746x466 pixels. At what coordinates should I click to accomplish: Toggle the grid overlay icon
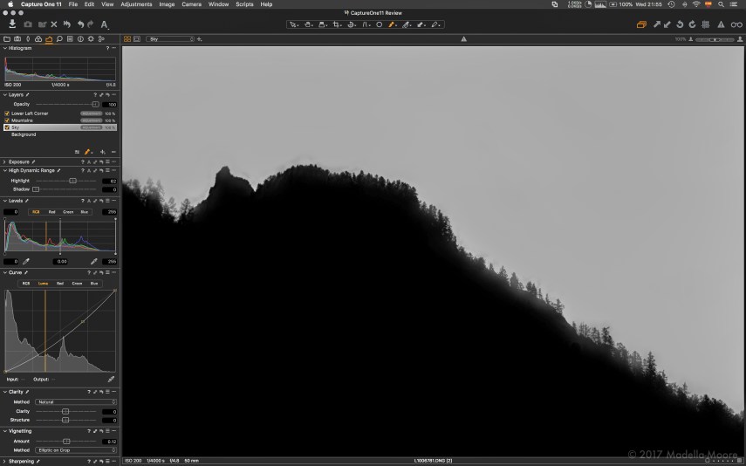click(705, 24)
